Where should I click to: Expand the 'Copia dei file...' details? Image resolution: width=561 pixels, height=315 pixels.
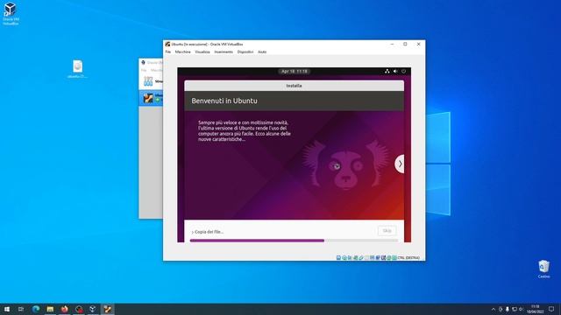coord(208,232)
